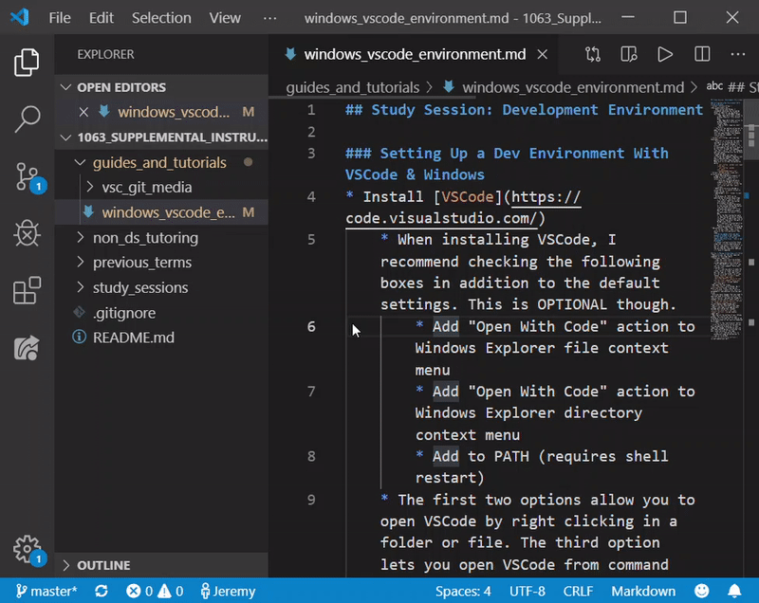Image resolution: width=759 pixels, height=603 pixels.
Task: Click line number 6 in the gutter
Action: coord(311,326)
